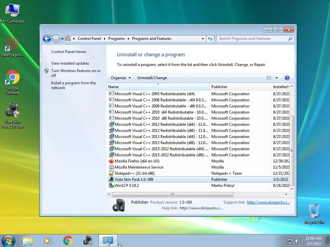Open the Organize dropdown menu
This screenshot has height=247, width=330.
[121, 78]
